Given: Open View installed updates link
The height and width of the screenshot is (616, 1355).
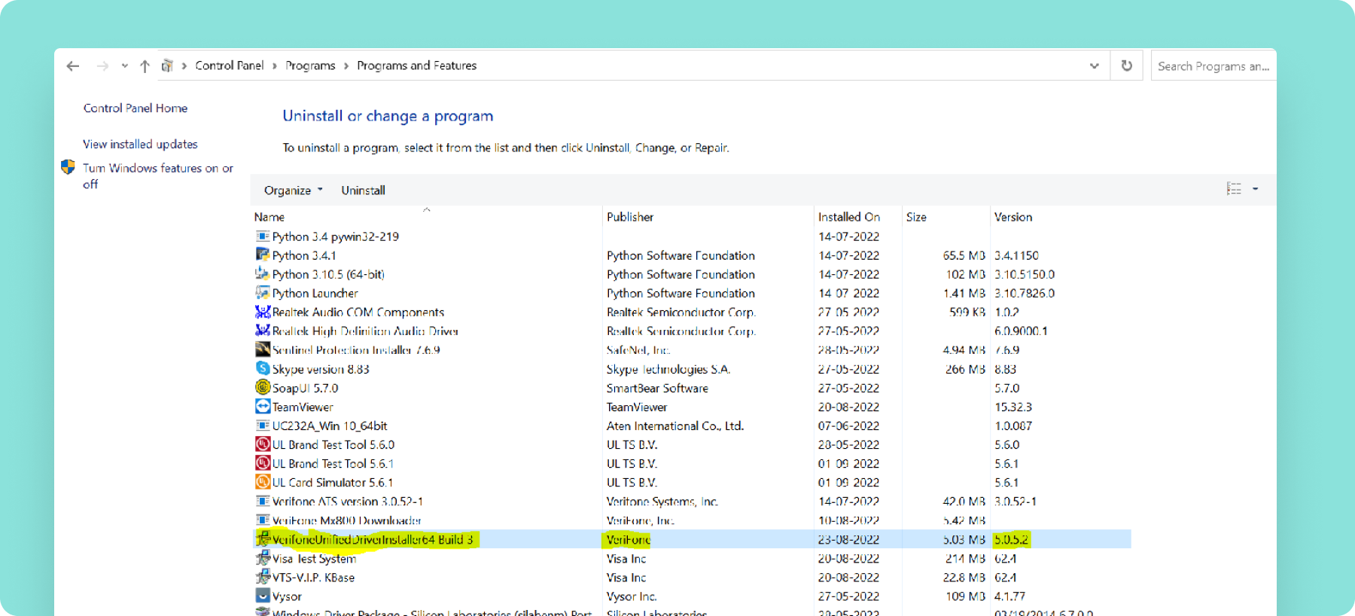Looking at the screenshot, I should tap(140, 144).
